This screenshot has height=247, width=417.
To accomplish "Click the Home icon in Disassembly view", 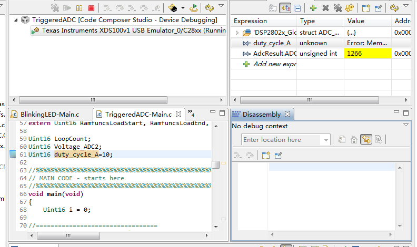I will pos(354,139).
